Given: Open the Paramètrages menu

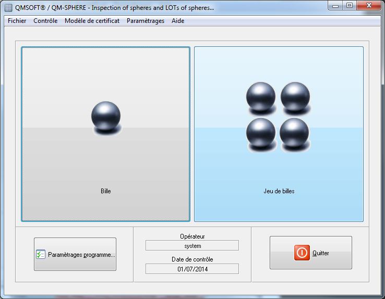Looking at the screenshot, I should 146,21.
